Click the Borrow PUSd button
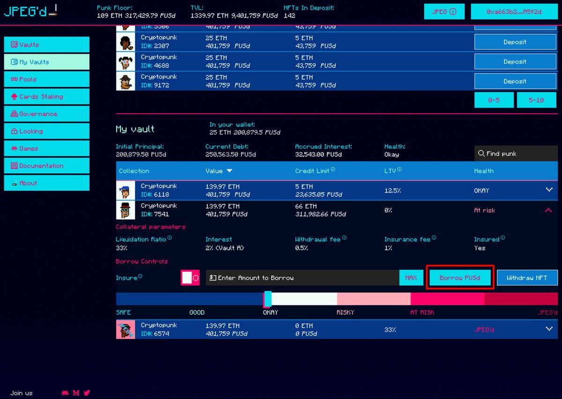This screenshot has width=562, height=399. (460, 278)
